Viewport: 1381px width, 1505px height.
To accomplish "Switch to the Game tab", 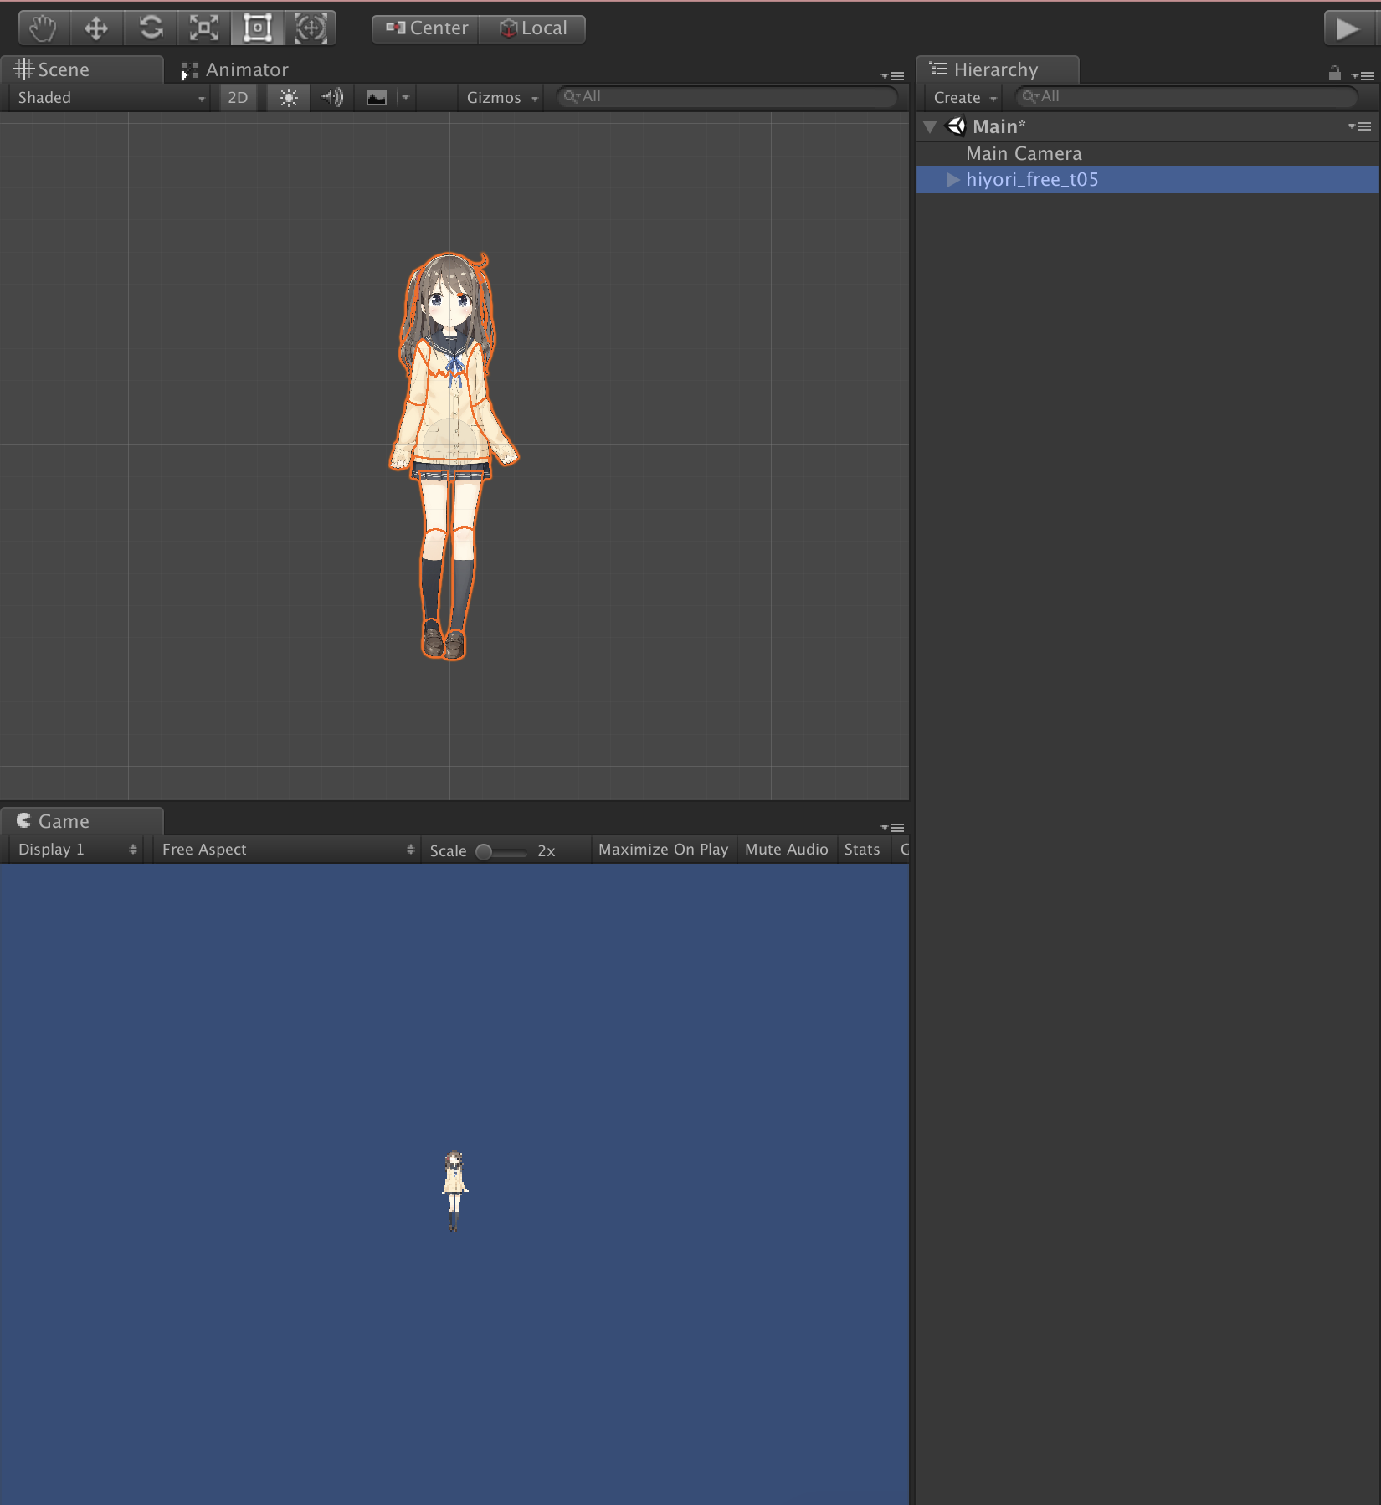I will (81, 821).
